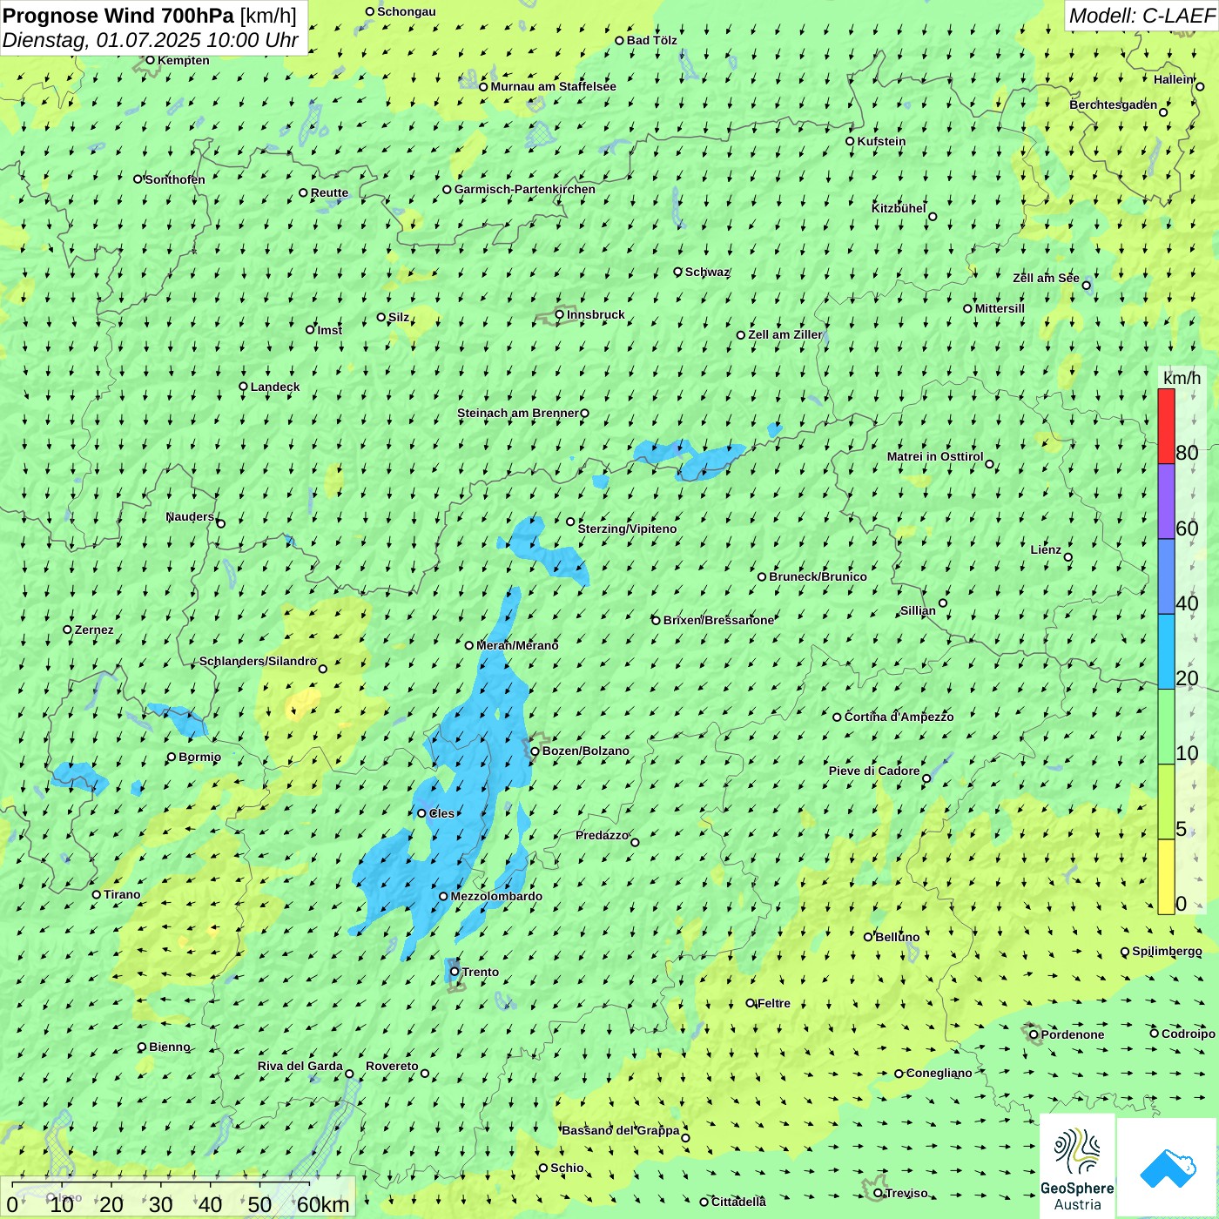This screenshot has height=1219, width=1219.
Task: Click the Landeck city label
Action: point(275,387)
